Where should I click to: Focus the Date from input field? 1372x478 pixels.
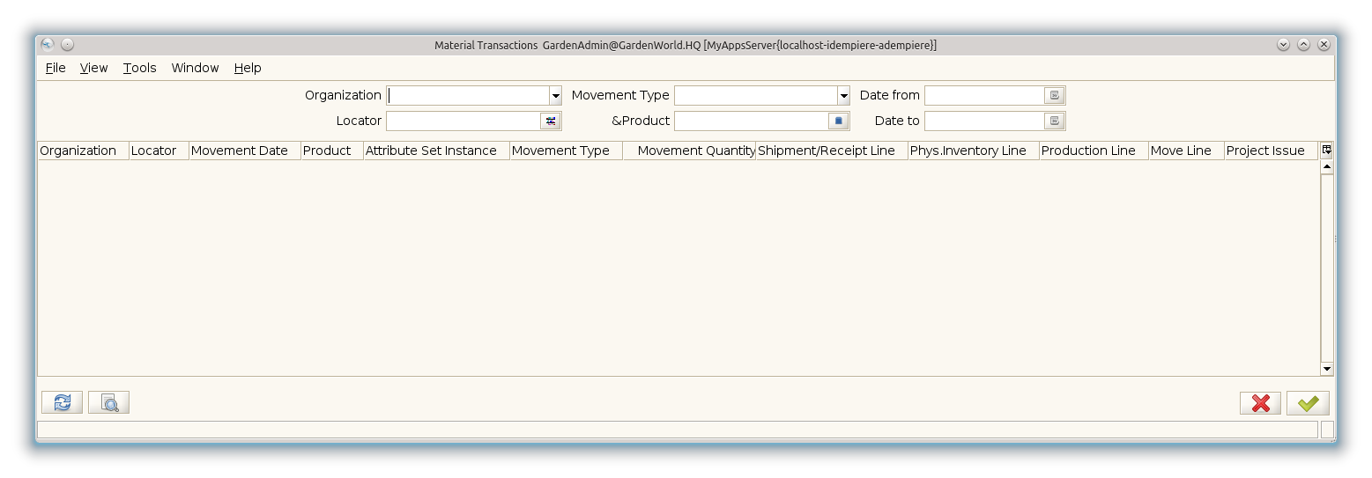pyautogui.click(x=983, y=95)
